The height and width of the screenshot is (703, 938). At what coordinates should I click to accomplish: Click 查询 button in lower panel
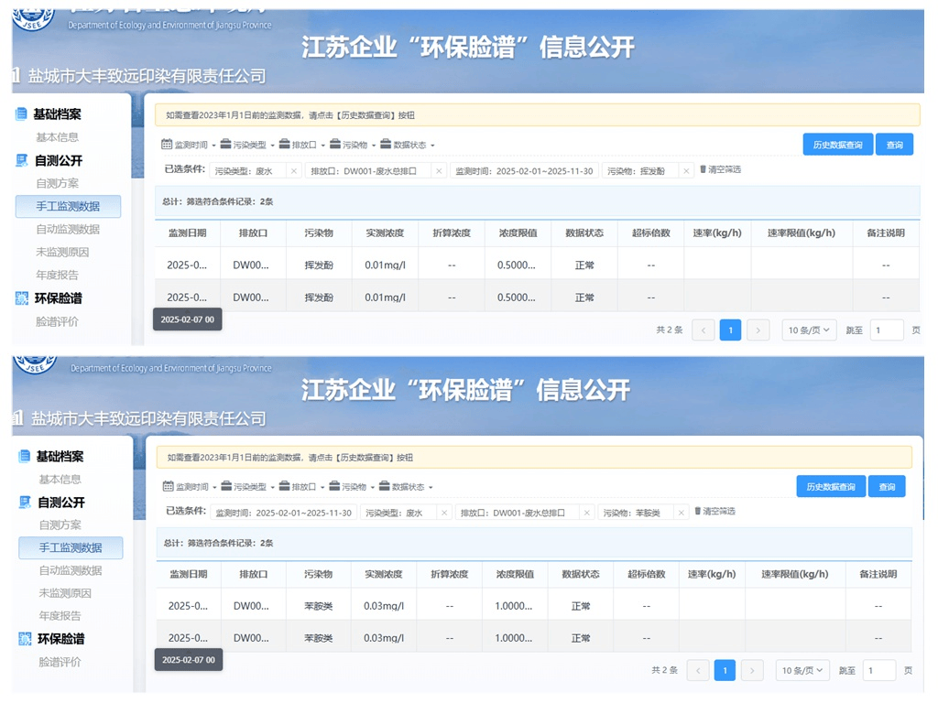point(887,487)
